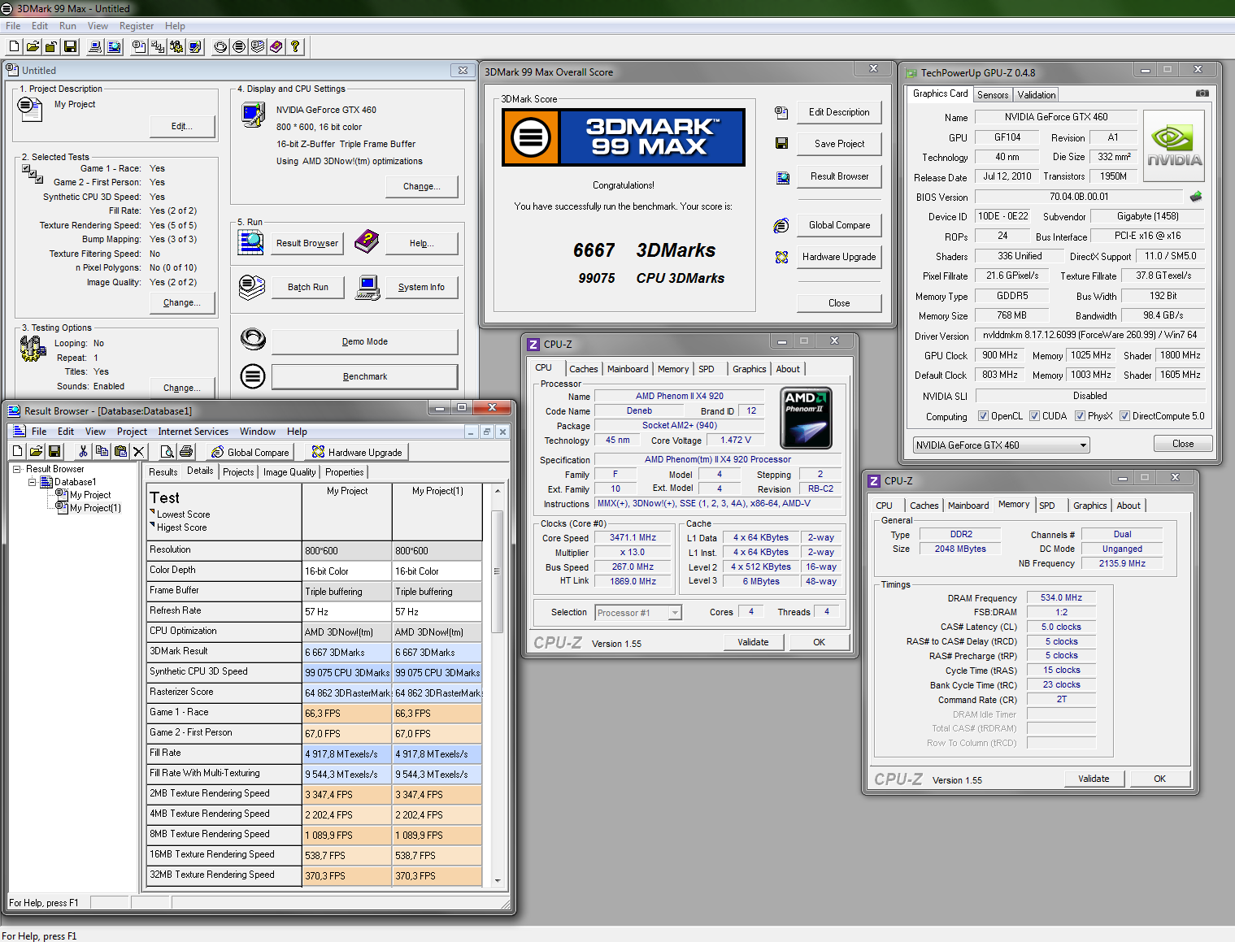The image size is (1235, 942).
Task: Collapse the Result Browser tree root node
Action: tap(16, 469)
